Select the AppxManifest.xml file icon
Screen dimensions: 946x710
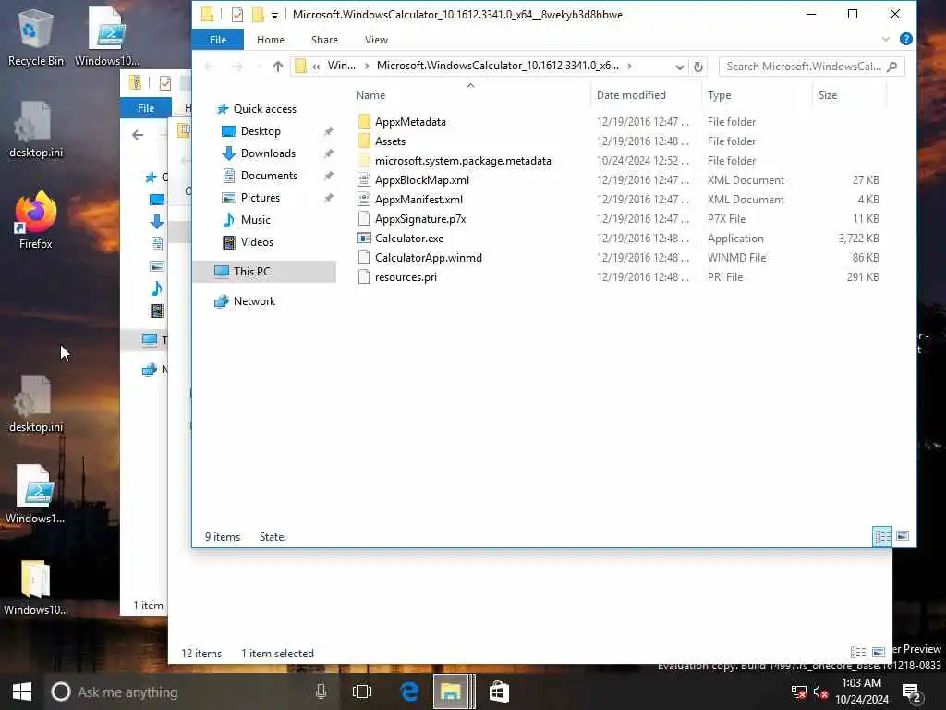point(364,200)
